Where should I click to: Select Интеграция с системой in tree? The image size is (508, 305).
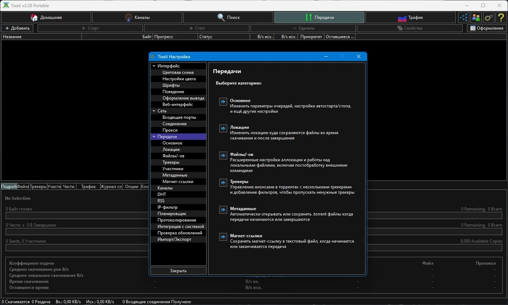(x=178, y=226)
